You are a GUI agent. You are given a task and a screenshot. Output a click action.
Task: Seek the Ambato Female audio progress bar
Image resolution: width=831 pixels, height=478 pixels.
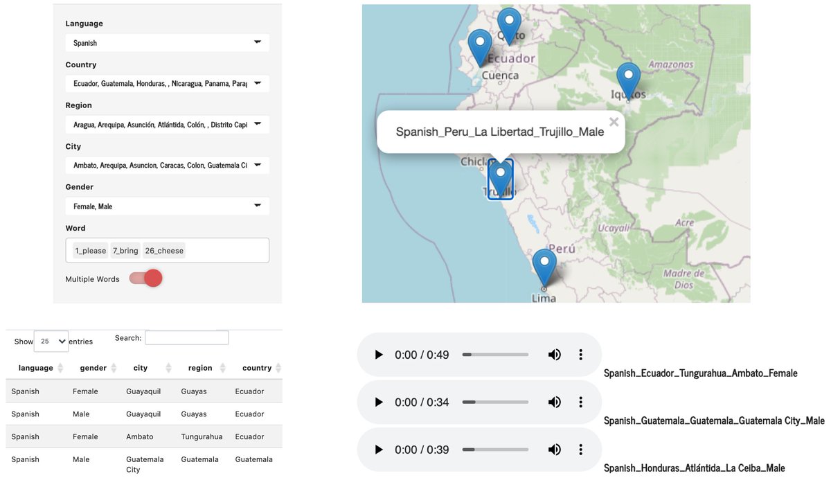click(x=495, y=355)
